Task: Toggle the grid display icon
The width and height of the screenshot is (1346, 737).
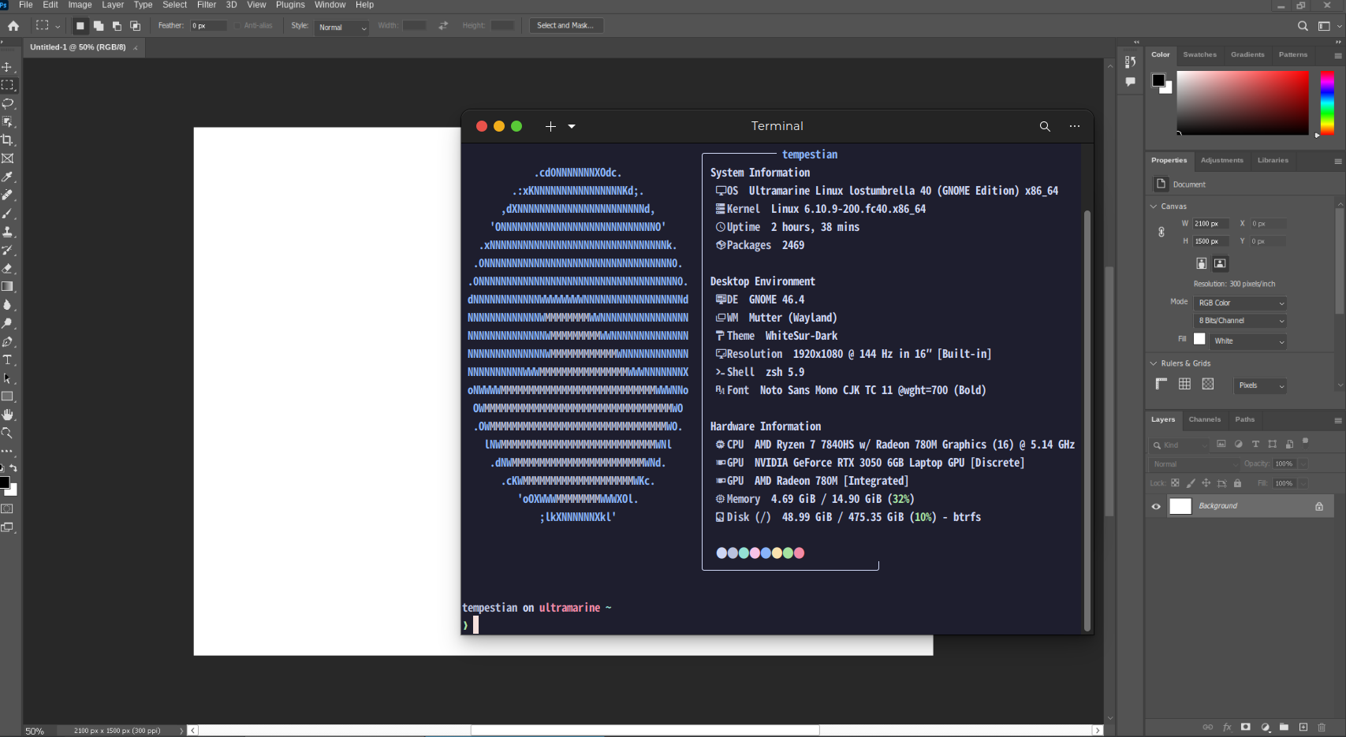Action: pyautogui.click(x=1184, y=384)
